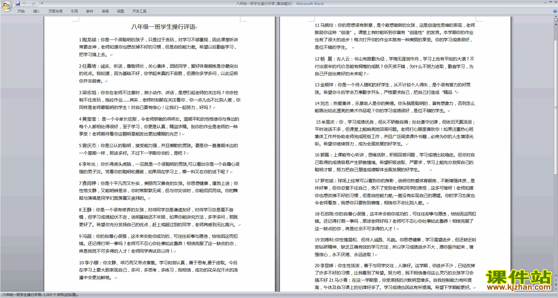
Task: Click paragraph 11 beginning with 马晓玲
Action: [x=395, y=36]
